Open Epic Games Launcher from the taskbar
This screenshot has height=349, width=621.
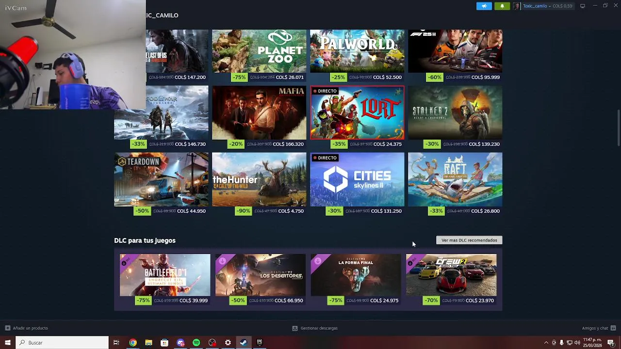pyautogui.click(x=260, y=343)
